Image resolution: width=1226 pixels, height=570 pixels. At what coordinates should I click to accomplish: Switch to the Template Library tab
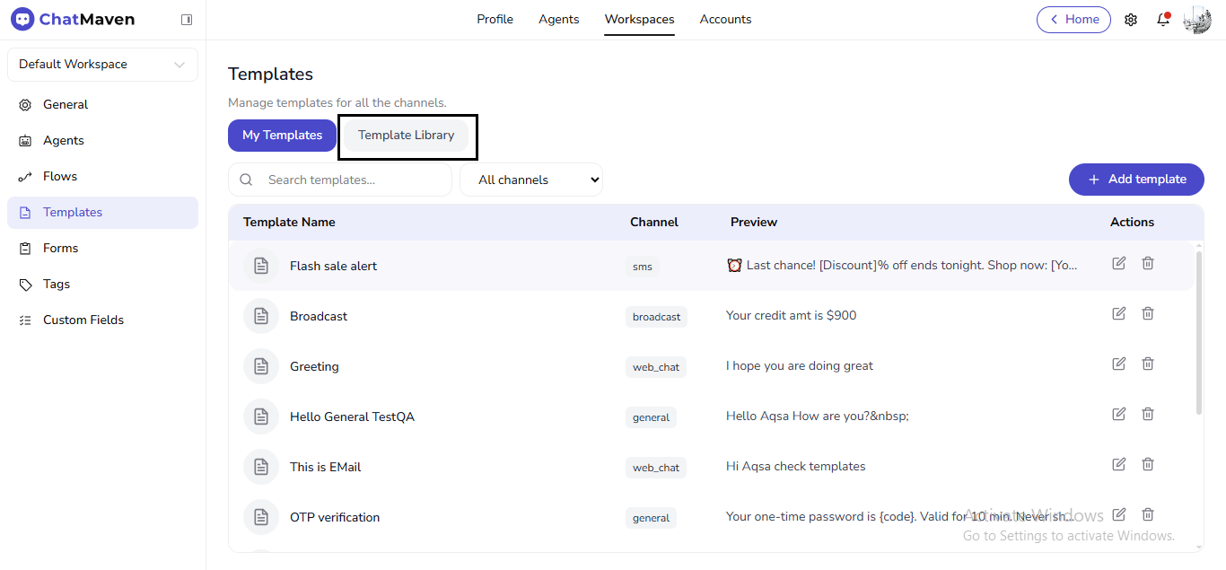(x=406, y=136)
